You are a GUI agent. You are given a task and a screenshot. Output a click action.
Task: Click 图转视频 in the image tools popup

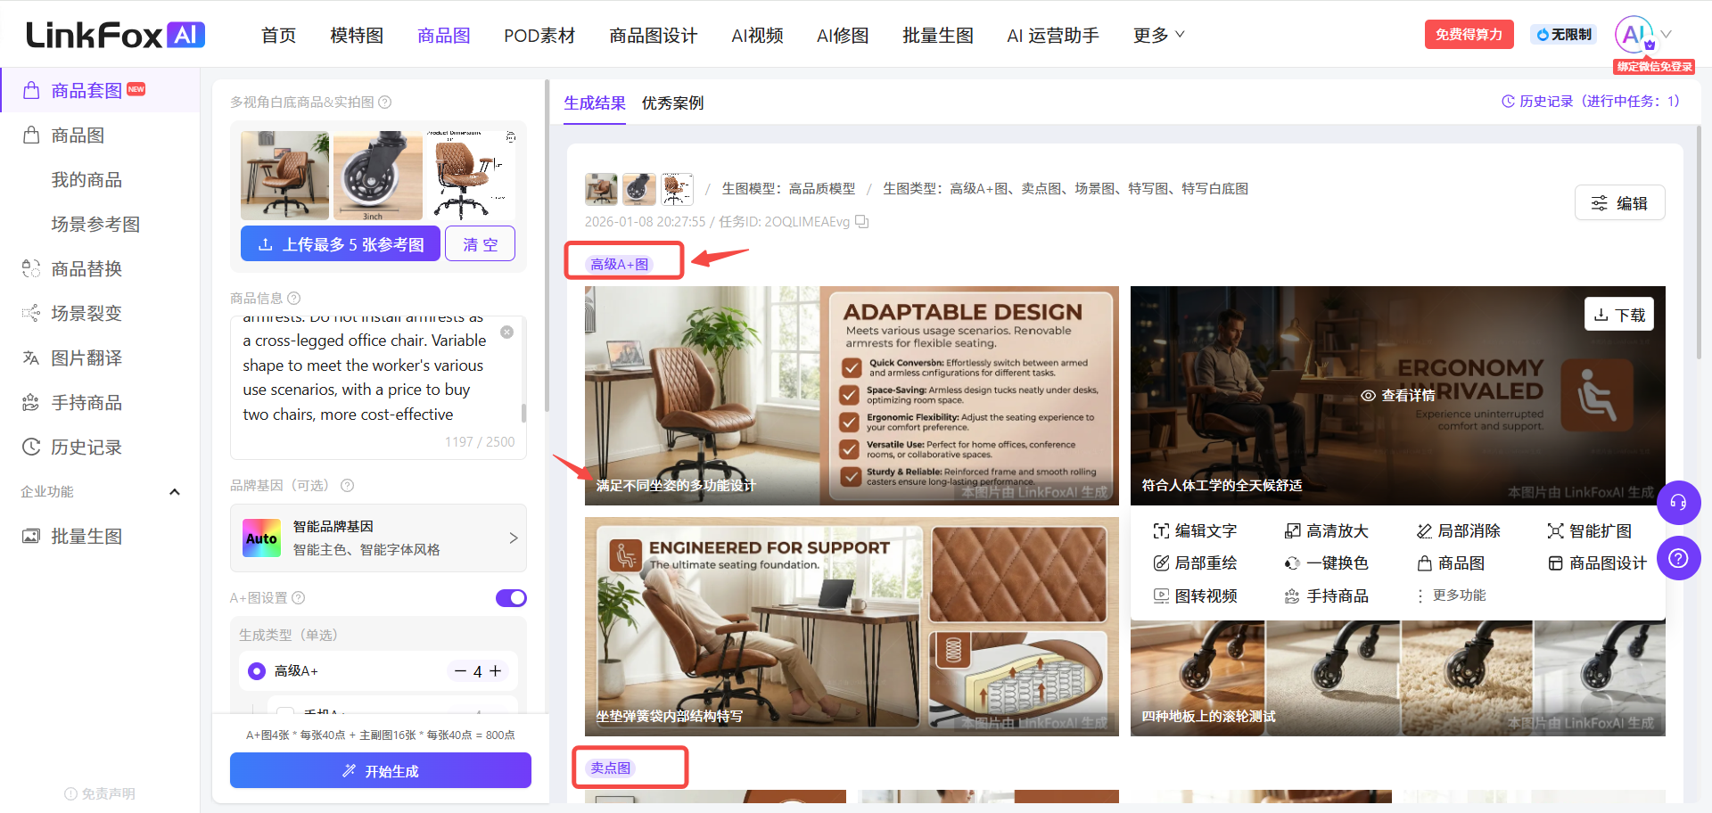pyautogui.click(x=1195, y=595)
